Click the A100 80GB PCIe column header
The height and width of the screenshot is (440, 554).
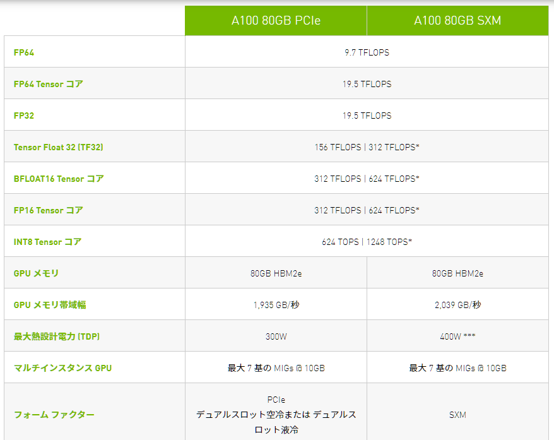276,21
